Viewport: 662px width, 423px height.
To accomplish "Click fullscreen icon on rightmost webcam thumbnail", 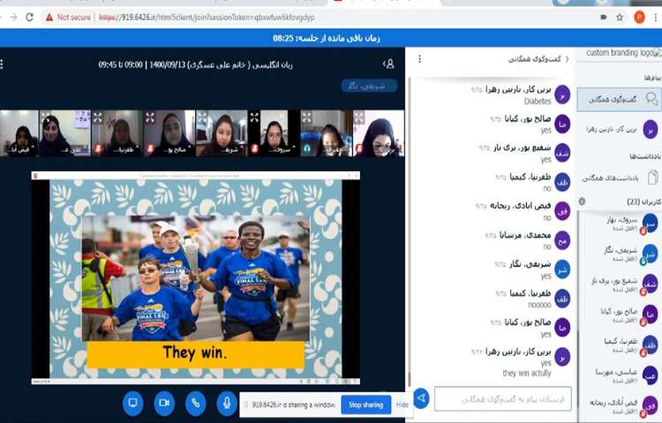I will pos(359,117).
